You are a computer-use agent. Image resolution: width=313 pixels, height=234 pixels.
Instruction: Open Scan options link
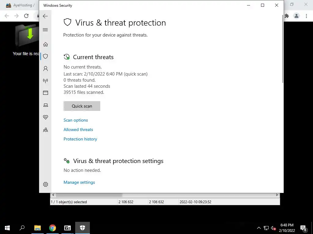(76, 120)
